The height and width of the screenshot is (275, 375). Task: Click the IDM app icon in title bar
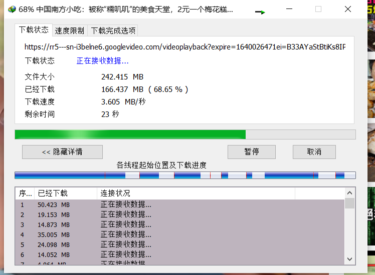point(11,9)
